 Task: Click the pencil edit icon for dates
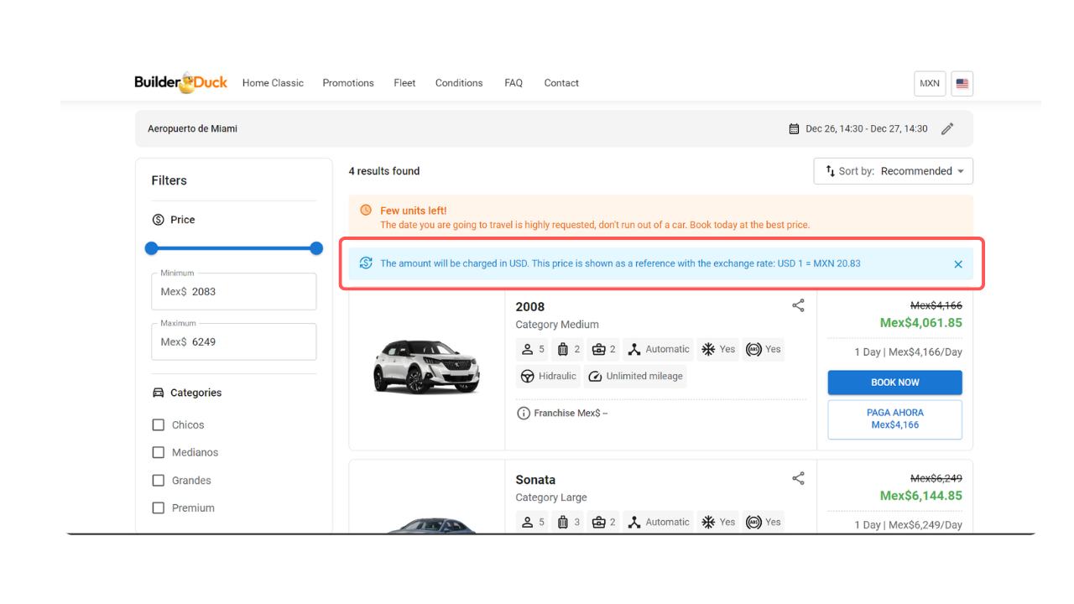tap(947, 129)
